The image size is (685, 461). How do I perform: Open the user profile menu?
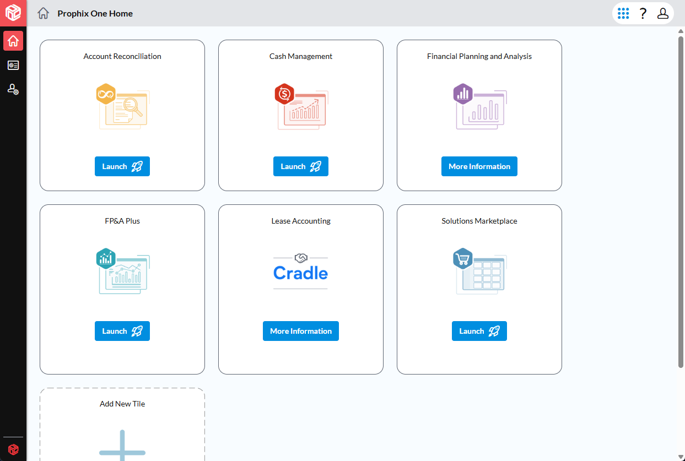click(x=663, y=13)
